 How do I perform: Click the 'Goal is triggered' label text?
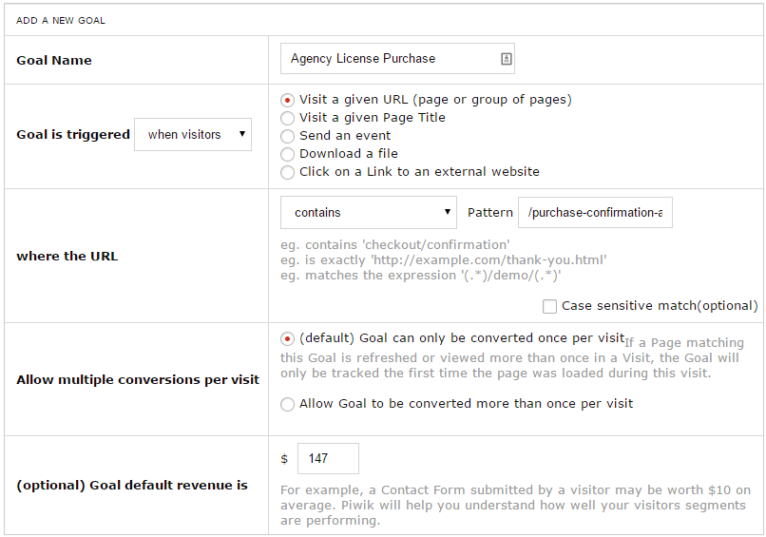coord(73,135)
